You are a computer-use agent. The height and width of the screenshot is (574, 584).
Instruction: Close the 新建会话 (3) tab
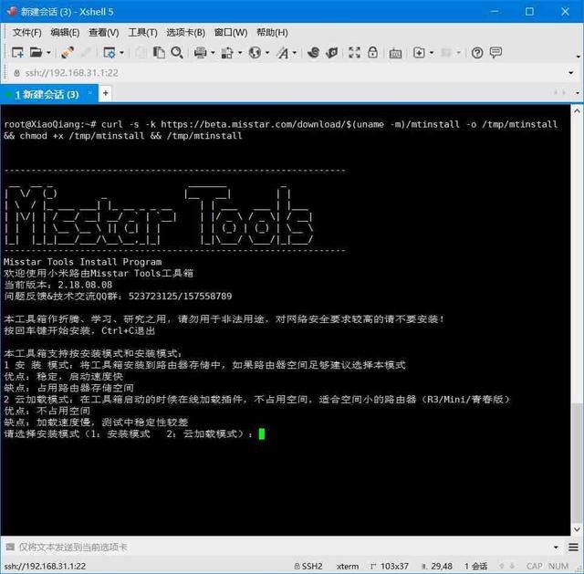tap(89, 91)
